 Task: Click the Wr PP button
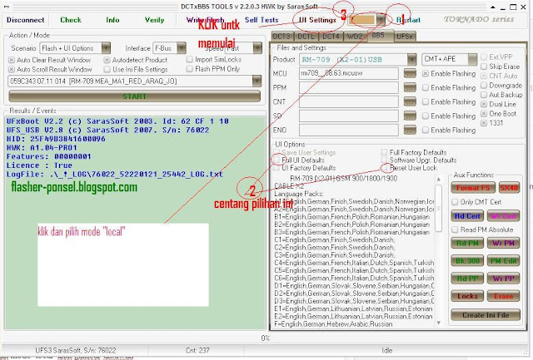[503, 279]
